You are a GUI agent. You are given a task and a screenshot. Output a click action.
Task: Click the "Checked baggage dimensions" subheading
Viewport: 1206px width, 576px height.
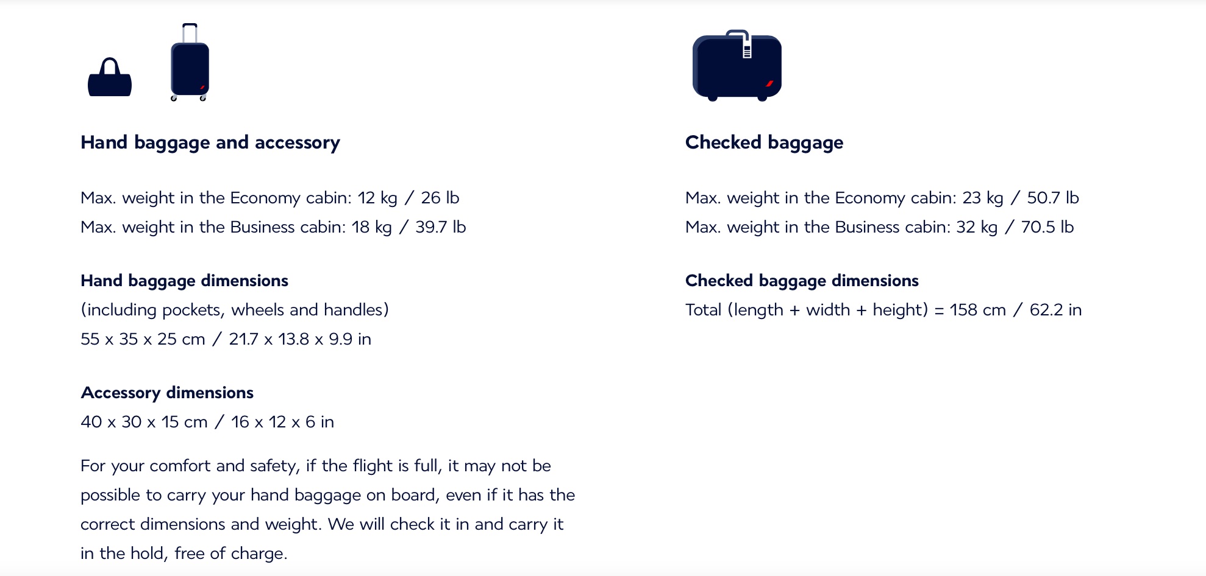(x=802, y=281)
